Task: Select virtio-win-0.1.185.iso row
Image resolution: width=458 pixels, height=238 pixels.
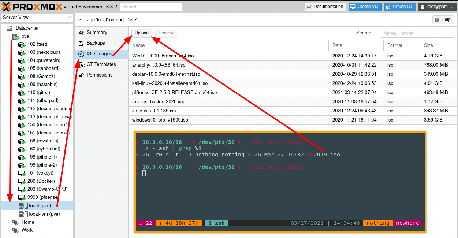Action: click(293, 111)
